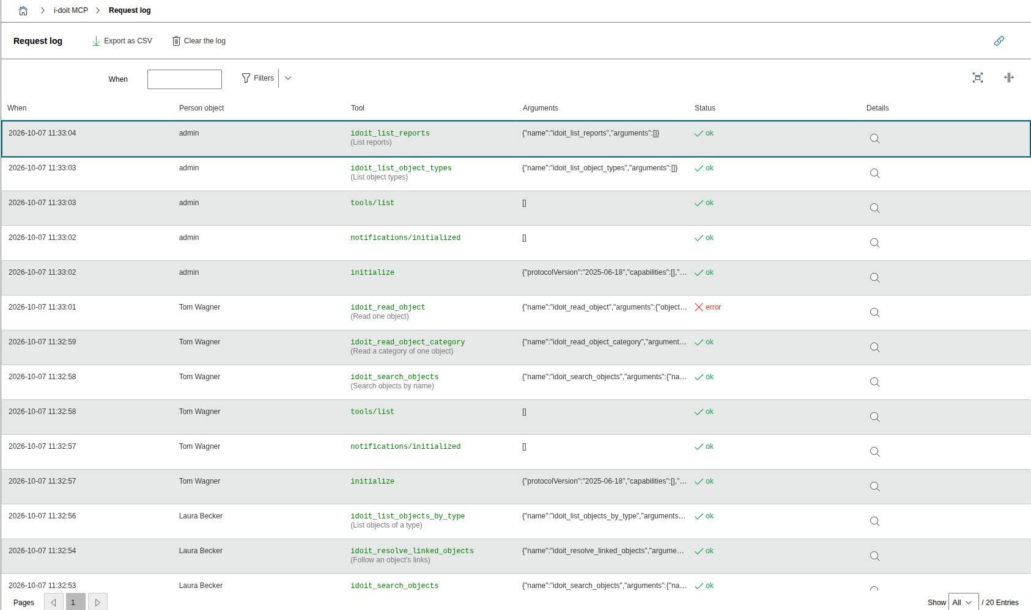1031x610 pixels.
Task: View details of failed idoit_read_object request
Action: [x=875, y=313]
